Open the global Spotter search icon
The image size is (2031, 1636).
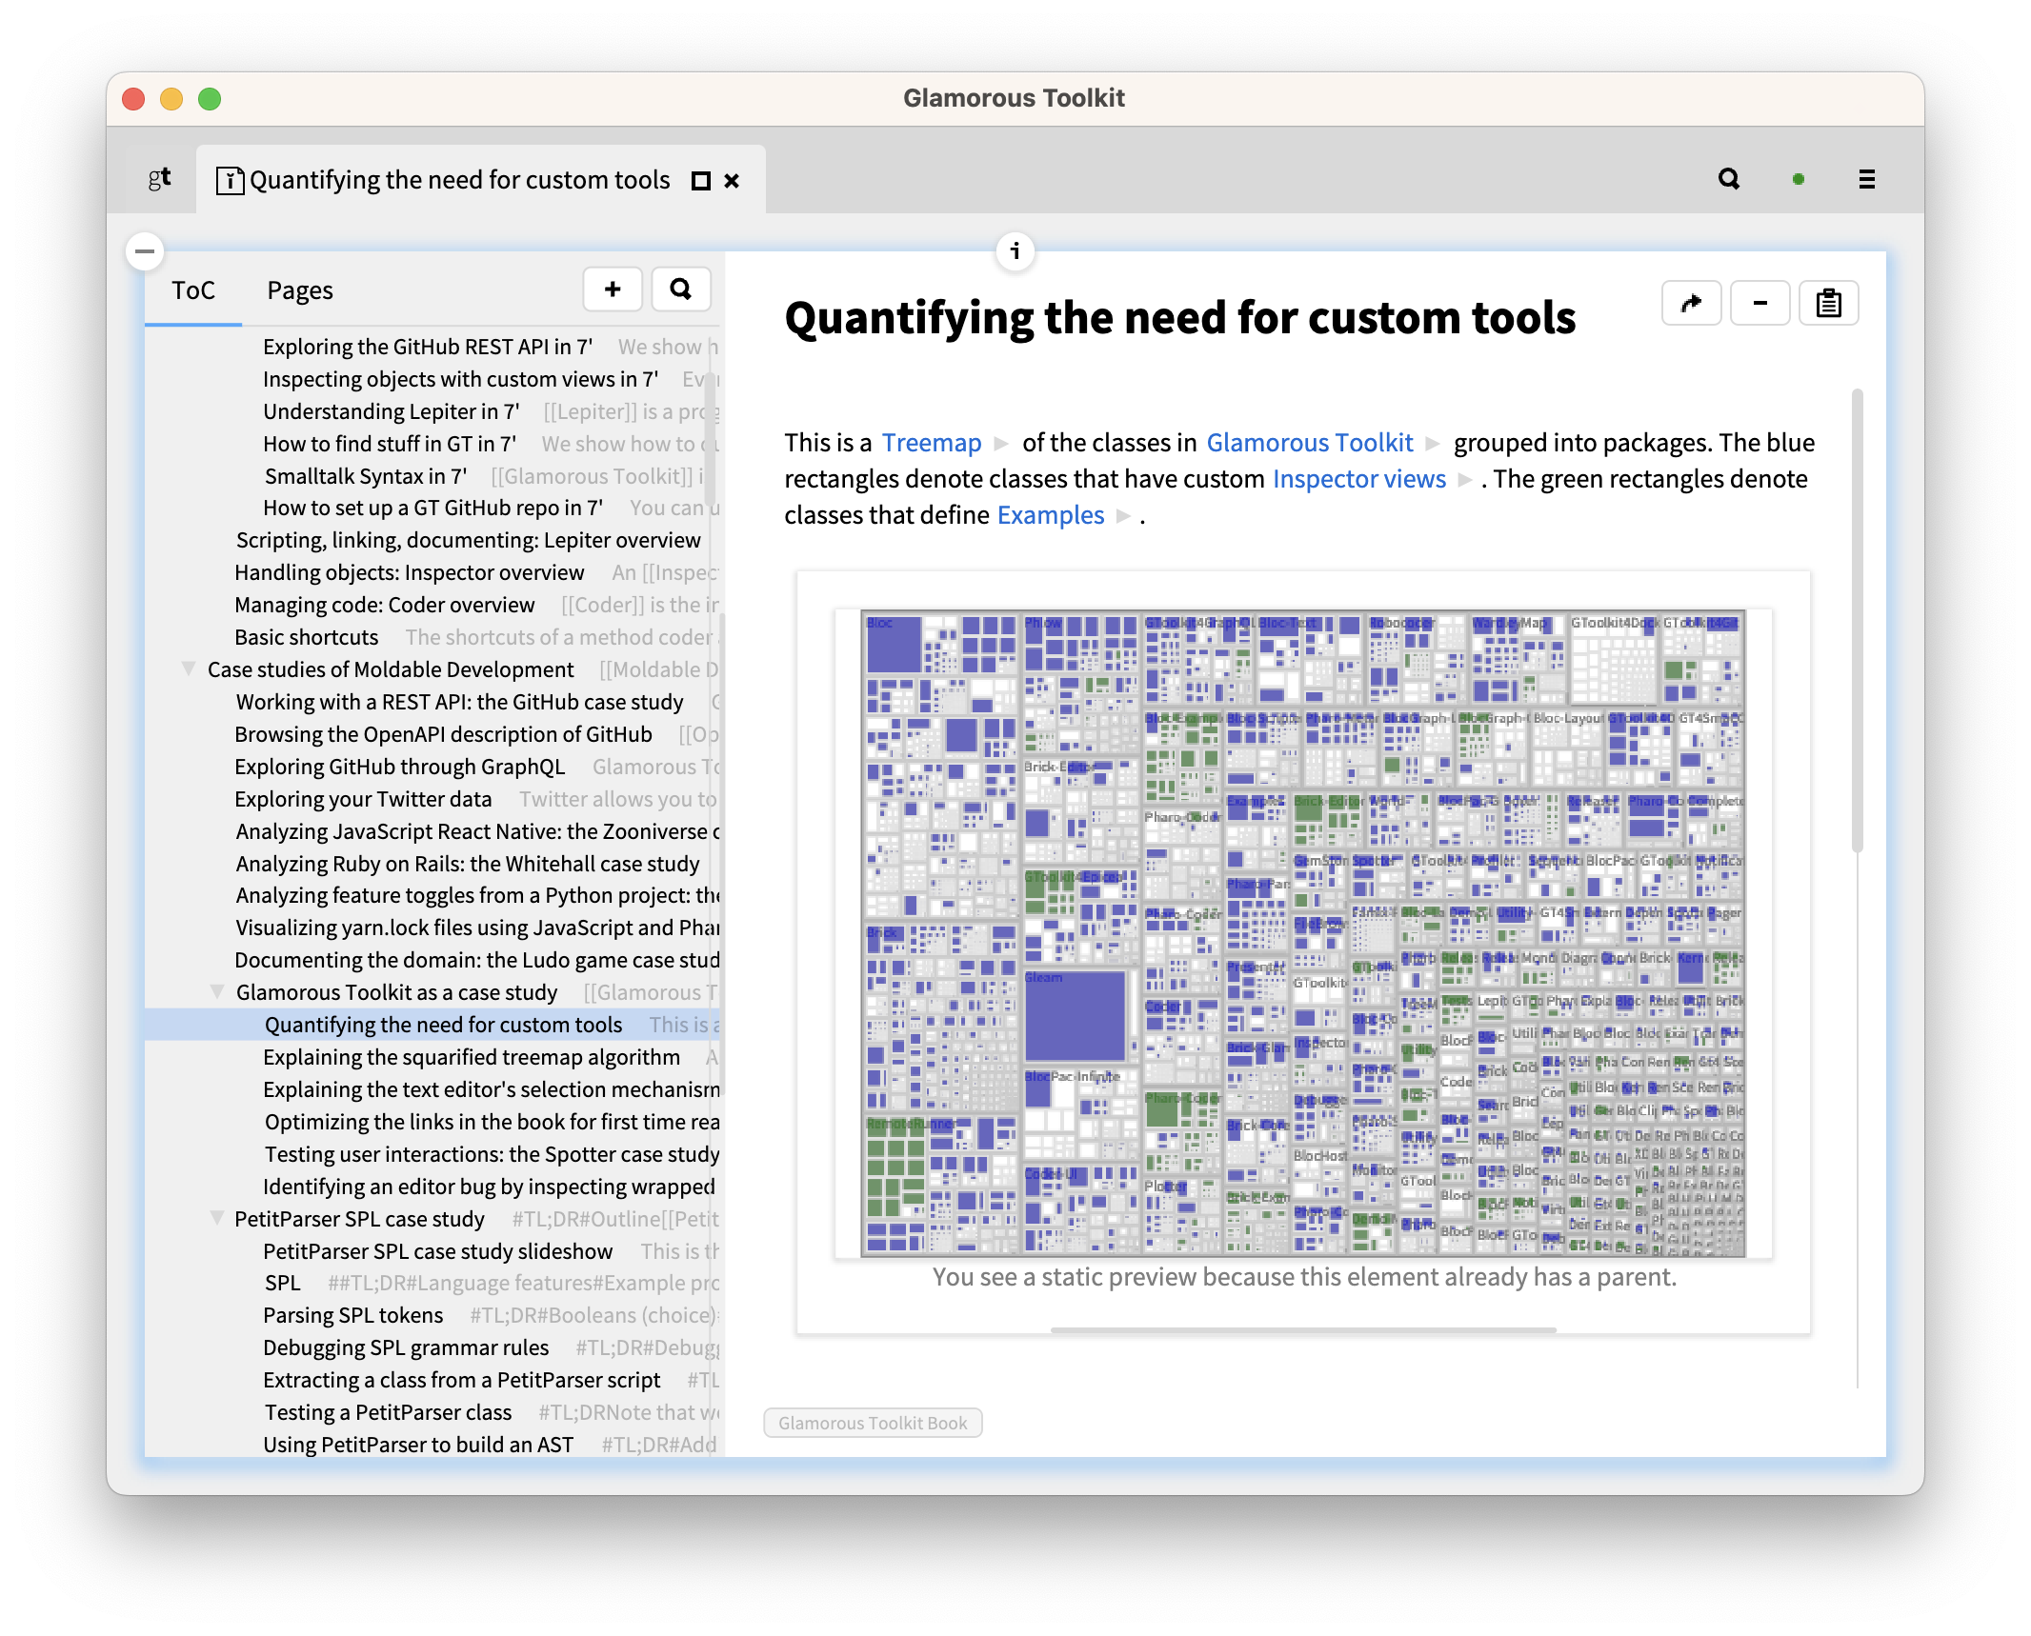(1729, 179)
